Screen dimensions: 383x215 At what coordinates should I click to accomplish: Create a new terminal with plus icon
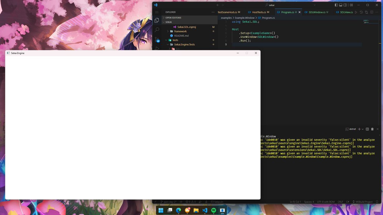(359, 129)
